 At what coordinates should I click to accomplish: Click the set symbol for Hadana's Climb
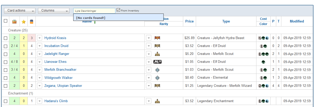point(157,101)
